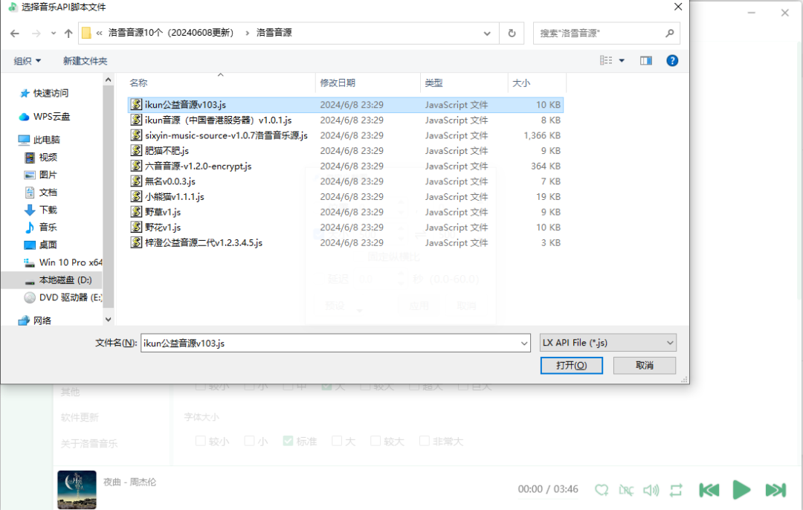Select file 肥猫不肥.js
This screenshot has height=510, width=803.
click(346, 150)
